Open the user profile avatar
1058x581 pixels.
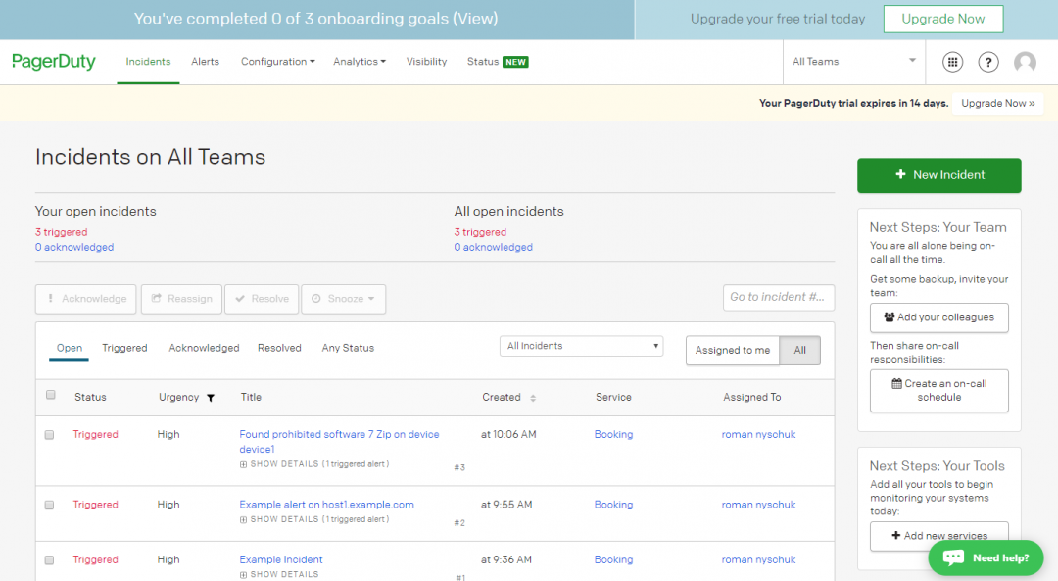[1025, 62]
